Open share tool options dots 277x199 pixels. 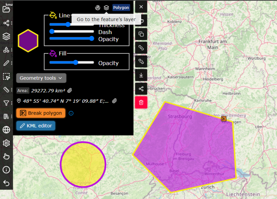click(11, 23)
